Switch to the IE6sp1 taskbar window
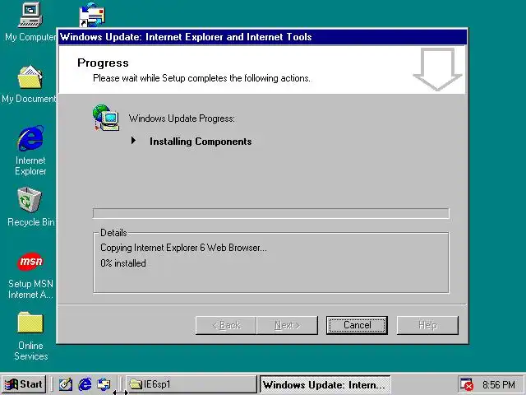The width and height of the screenshot is (526, 395). (x=191, y=384)
